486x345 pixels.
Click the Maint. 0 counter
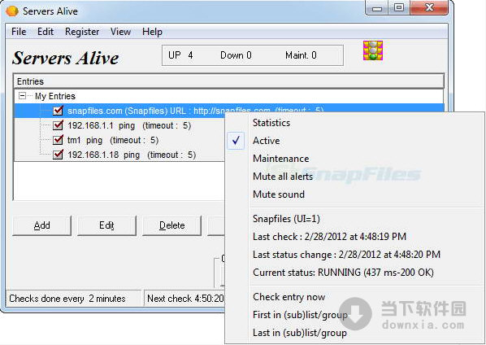pos(301,55)
